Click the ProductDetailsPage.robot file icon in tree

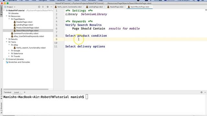tap(15, 28)
